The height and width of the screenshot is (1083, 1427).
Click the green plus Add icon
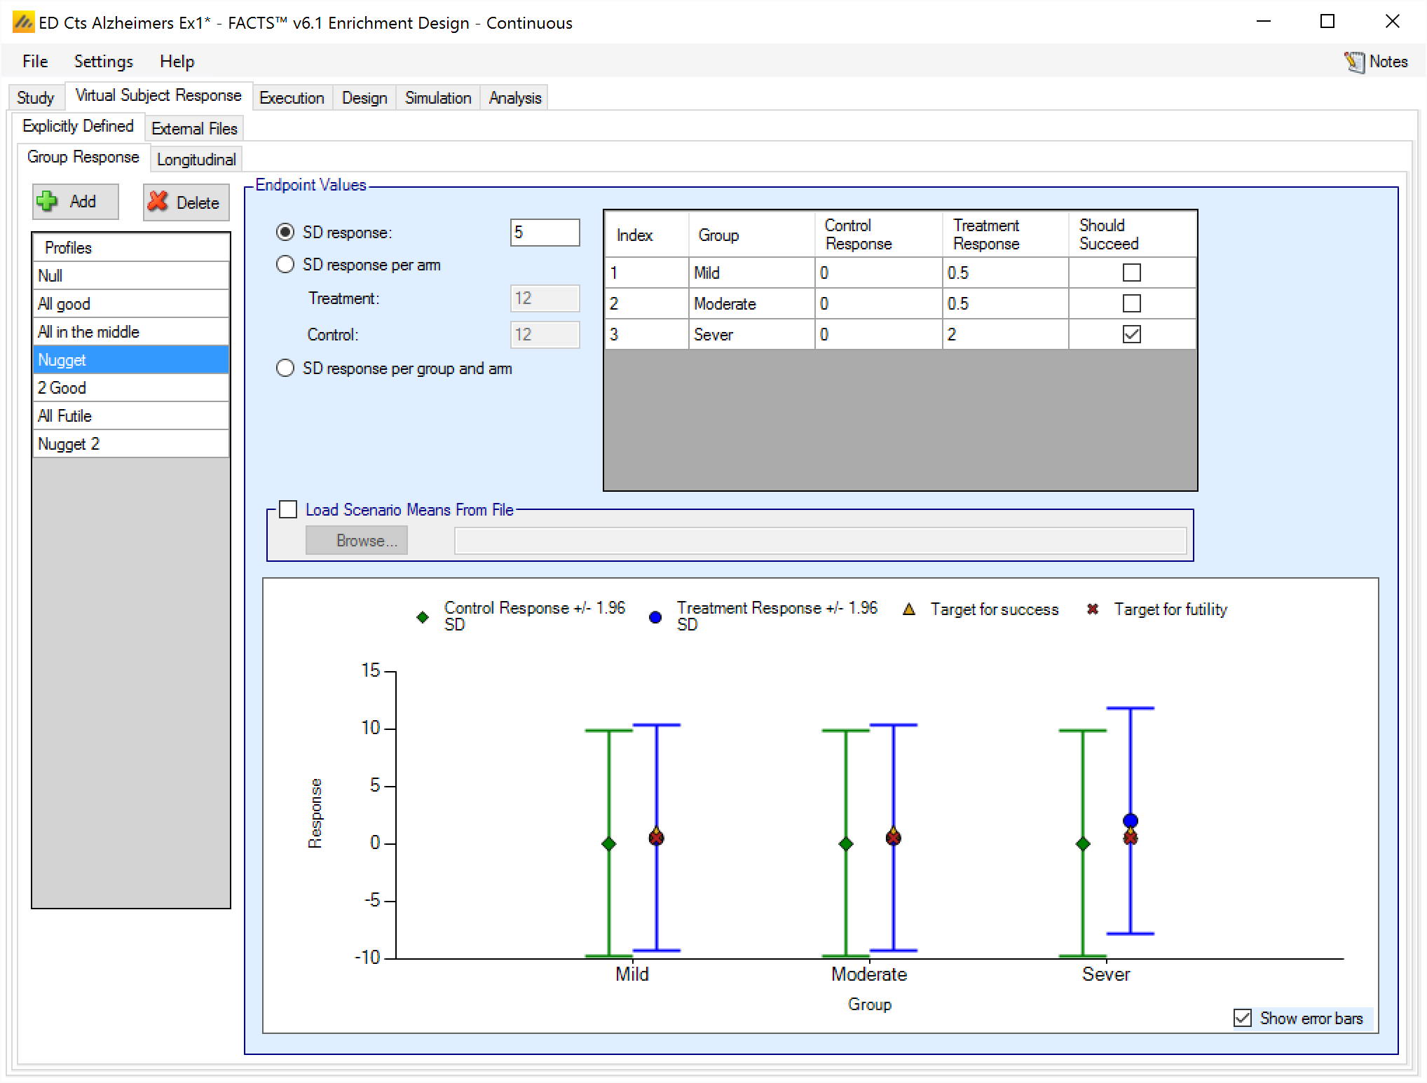pos(48,202)
